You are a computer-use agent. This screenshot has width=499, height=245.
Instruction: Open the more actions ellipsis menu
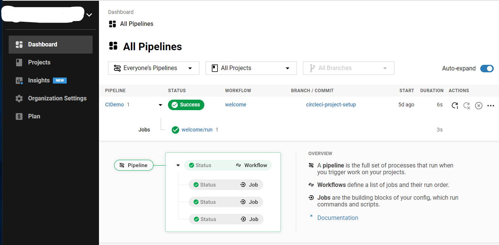coord(491,106)
